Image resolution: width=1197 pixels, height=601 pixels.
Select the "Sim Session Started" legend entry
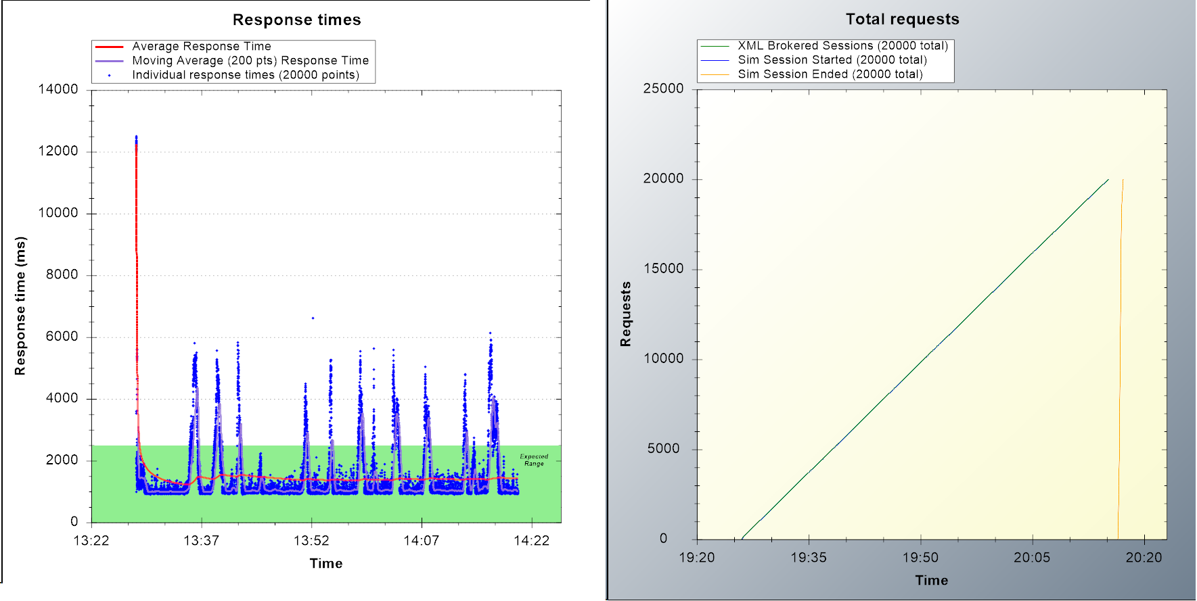[x=832, y=60]
